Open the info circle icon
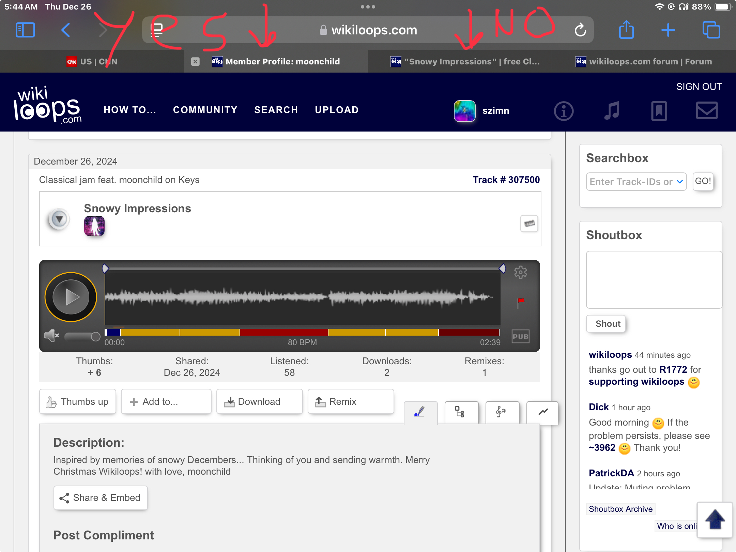The image size is (736, 552). [x=564, y=111]
